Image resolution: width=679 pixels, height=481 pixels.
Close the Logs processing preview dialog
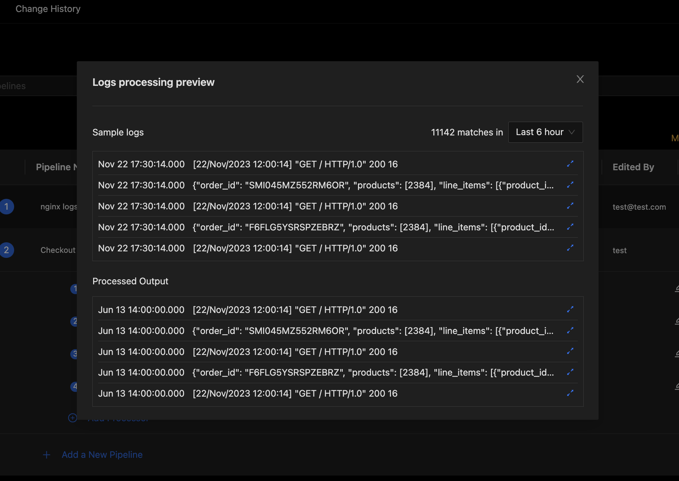coord(580,79)
